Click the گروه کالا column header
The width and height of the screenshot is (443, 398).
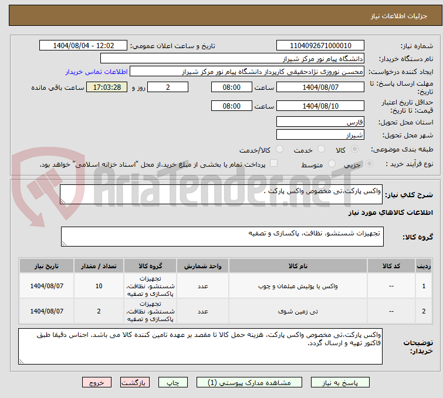[x=150, y=266]
